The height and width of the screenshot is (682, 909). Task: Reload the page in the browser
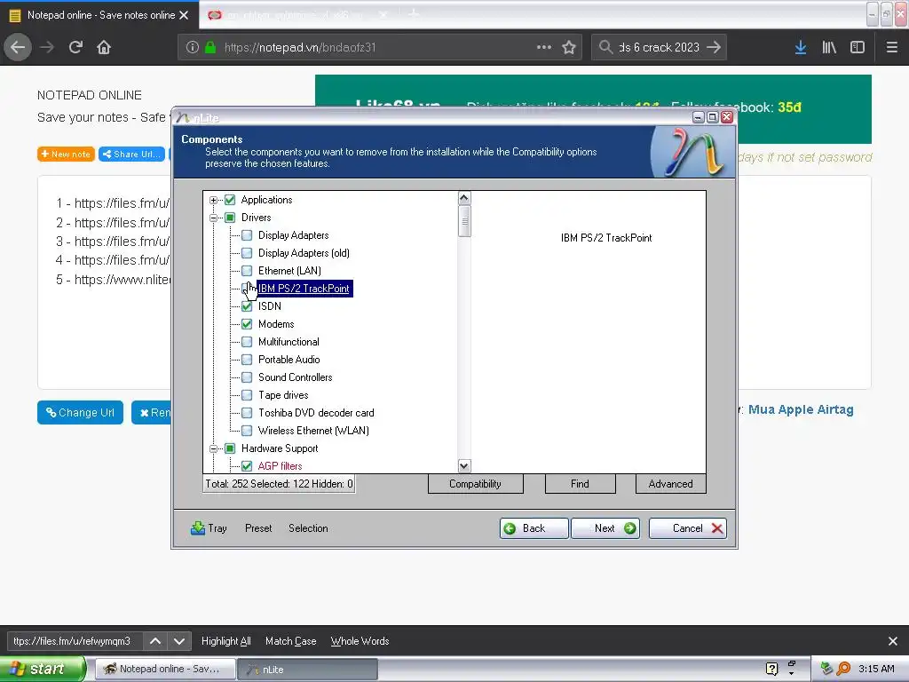(x=75, y=47)
